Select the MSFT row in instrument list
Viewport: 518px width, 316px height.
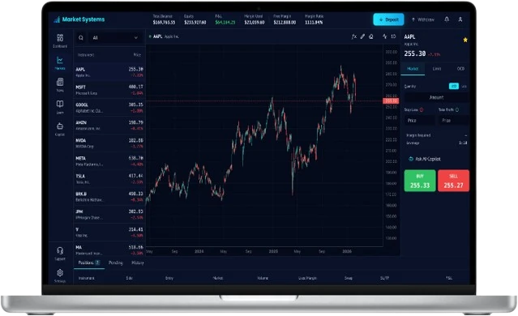[x=109, y=90]
